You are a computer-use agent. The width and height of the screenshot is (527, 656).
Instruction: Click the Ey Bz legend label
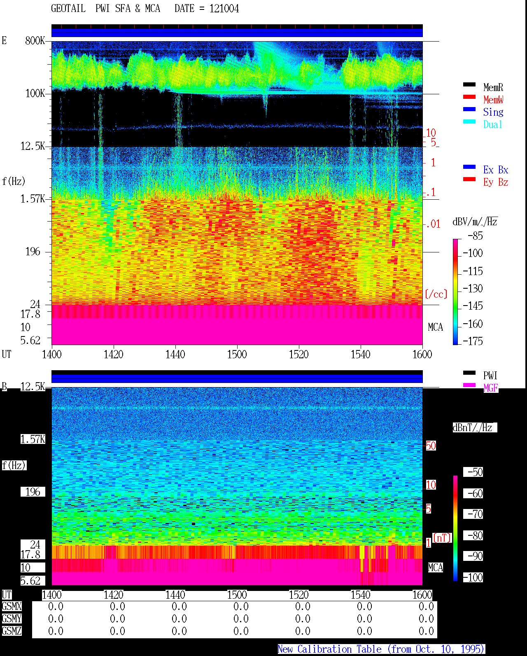coord(496,182)
